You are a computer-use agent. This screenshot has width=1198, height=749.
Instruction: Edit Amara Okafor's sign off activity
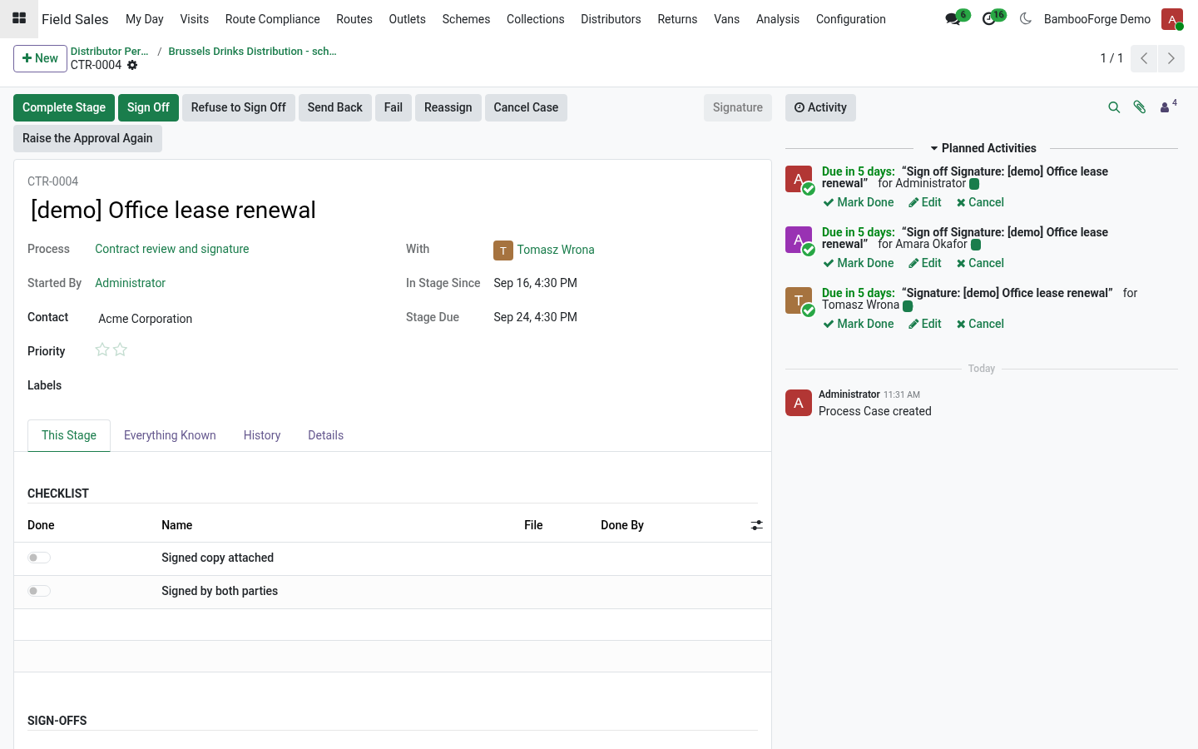(925, 263)
